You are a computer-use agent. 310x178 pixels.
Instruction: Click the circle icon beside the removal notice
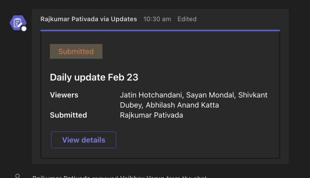click(x=18, y=176)
